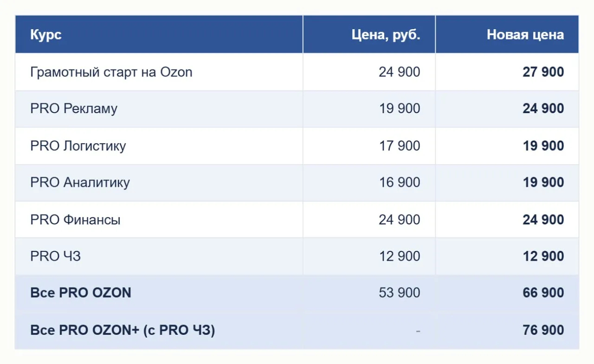Select the "Грамотный старт на Ozon" course cell
The height and width of the screenshot is (364, 594).
tap(111, 72)
